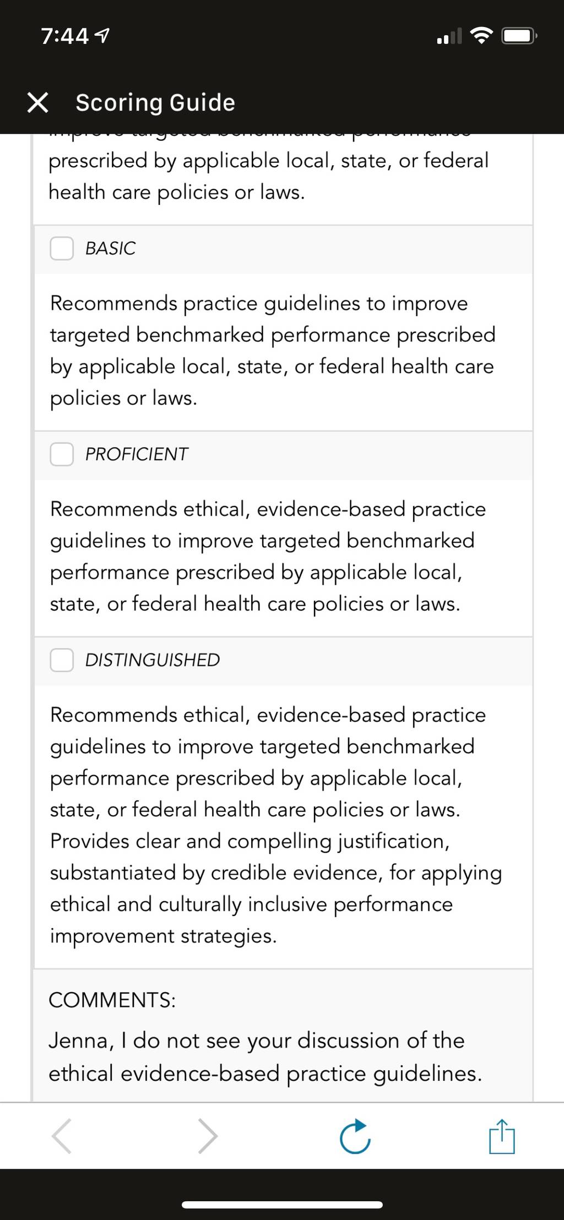This screenshot has height=1220, width=564.
Task: Close the Scoring Guide with the X icon
Action: point(37,102)
